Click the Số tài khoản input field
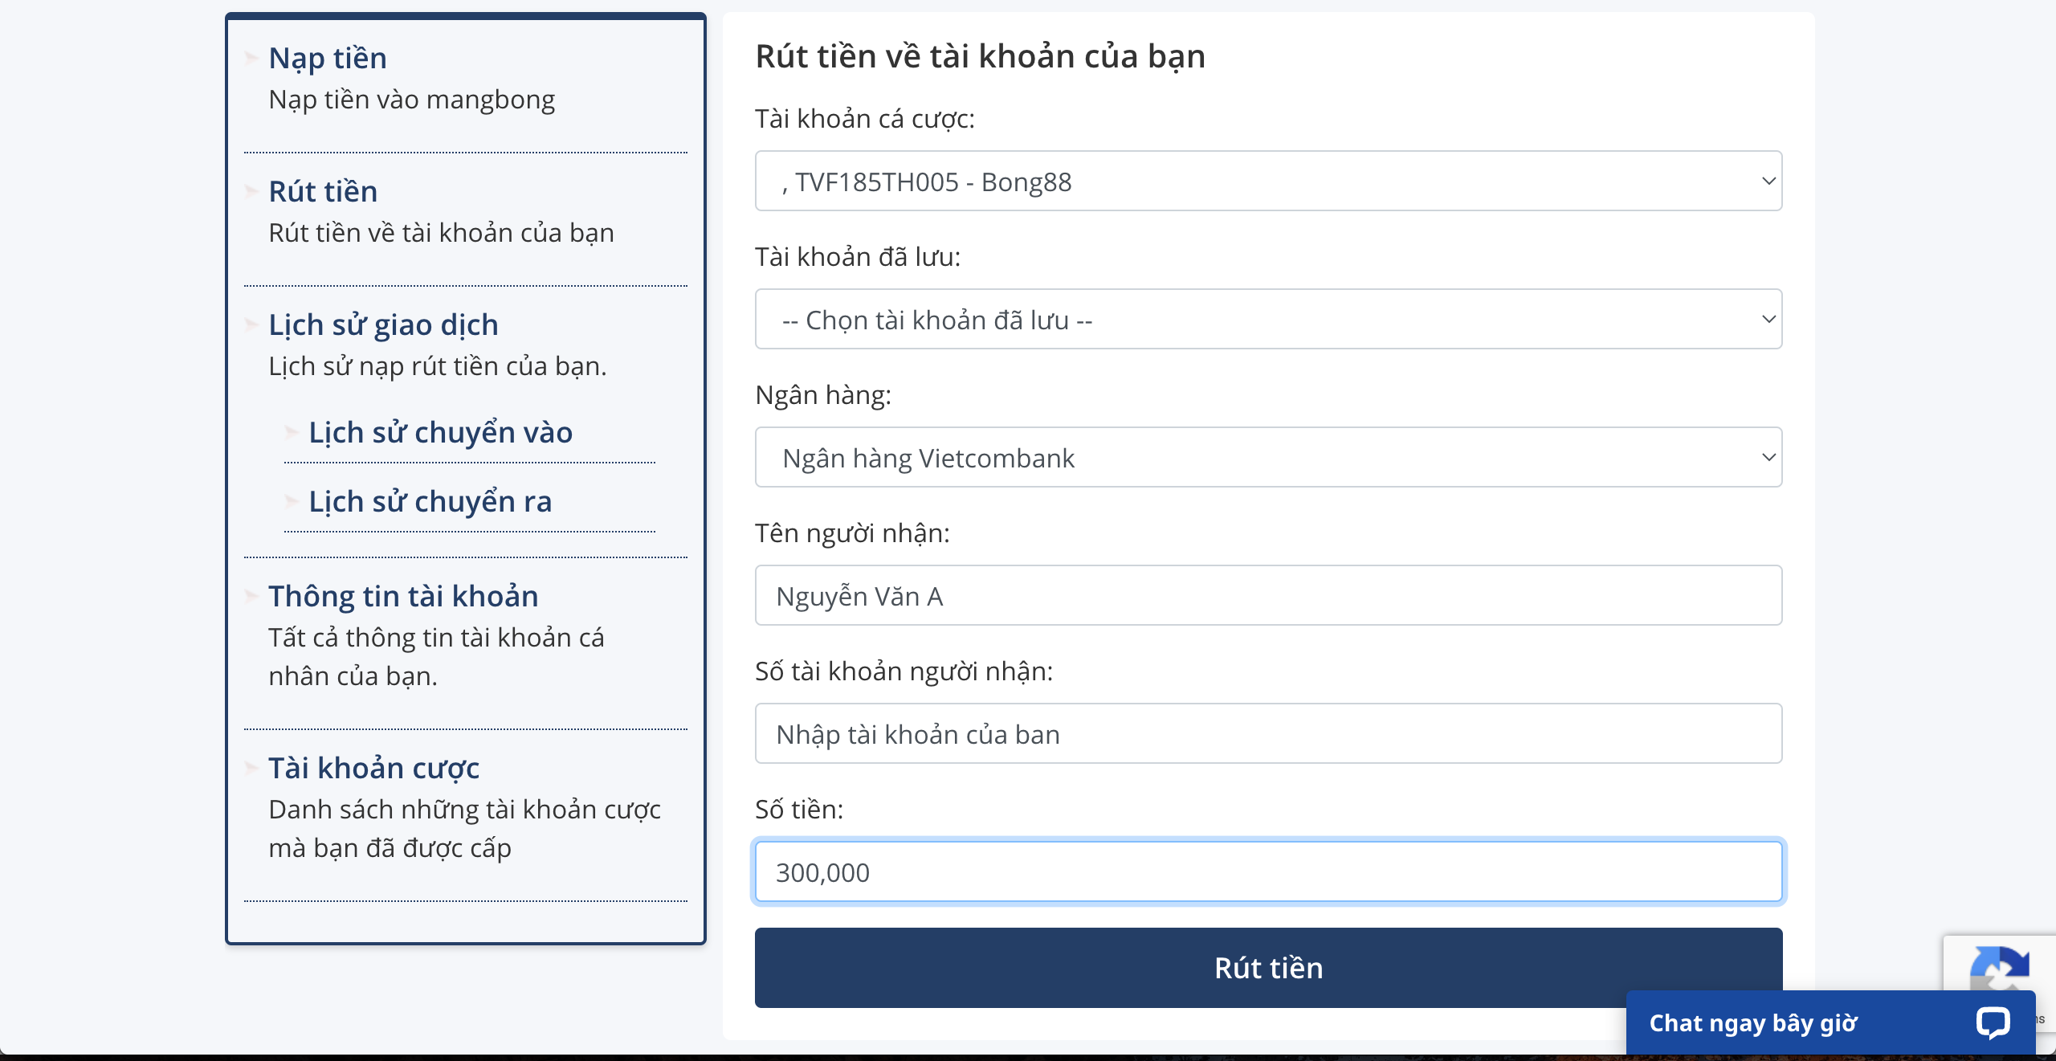This screenshot has height=1061, width=2056. point(1269,732)
